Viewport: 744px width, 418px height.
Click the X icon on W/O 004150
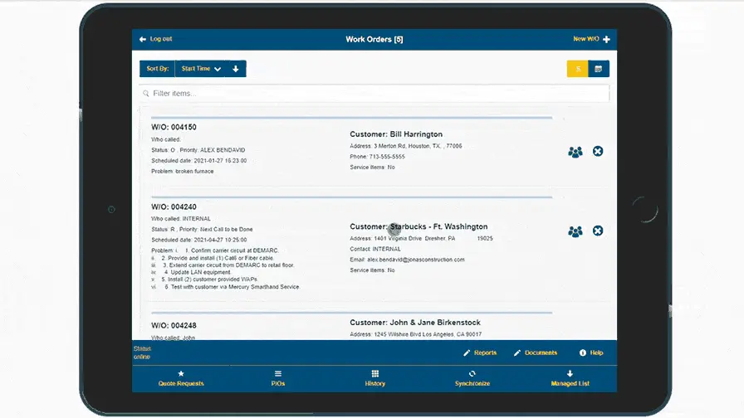click(x=598, y=151)
